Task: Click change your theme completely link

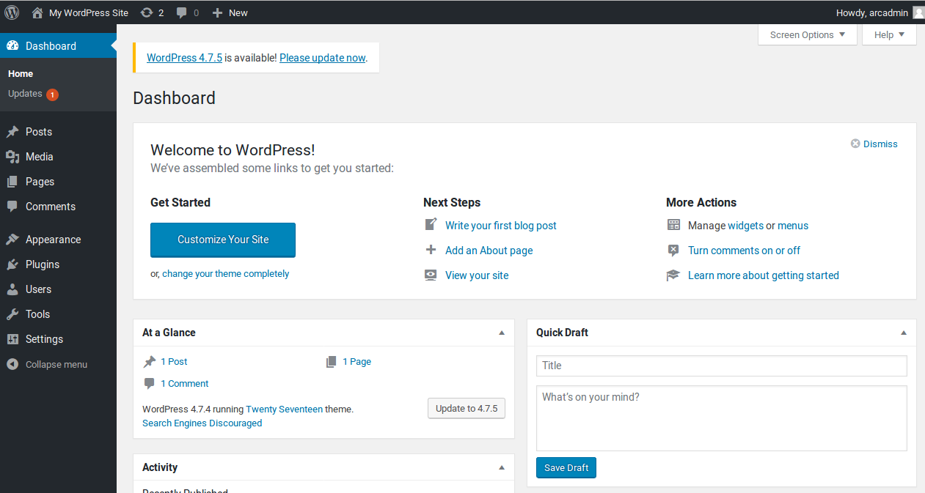Action: point(226,274)
